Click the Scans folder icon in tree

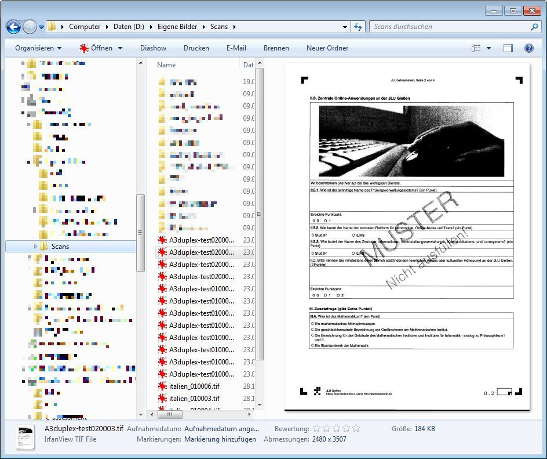(43, 247)
